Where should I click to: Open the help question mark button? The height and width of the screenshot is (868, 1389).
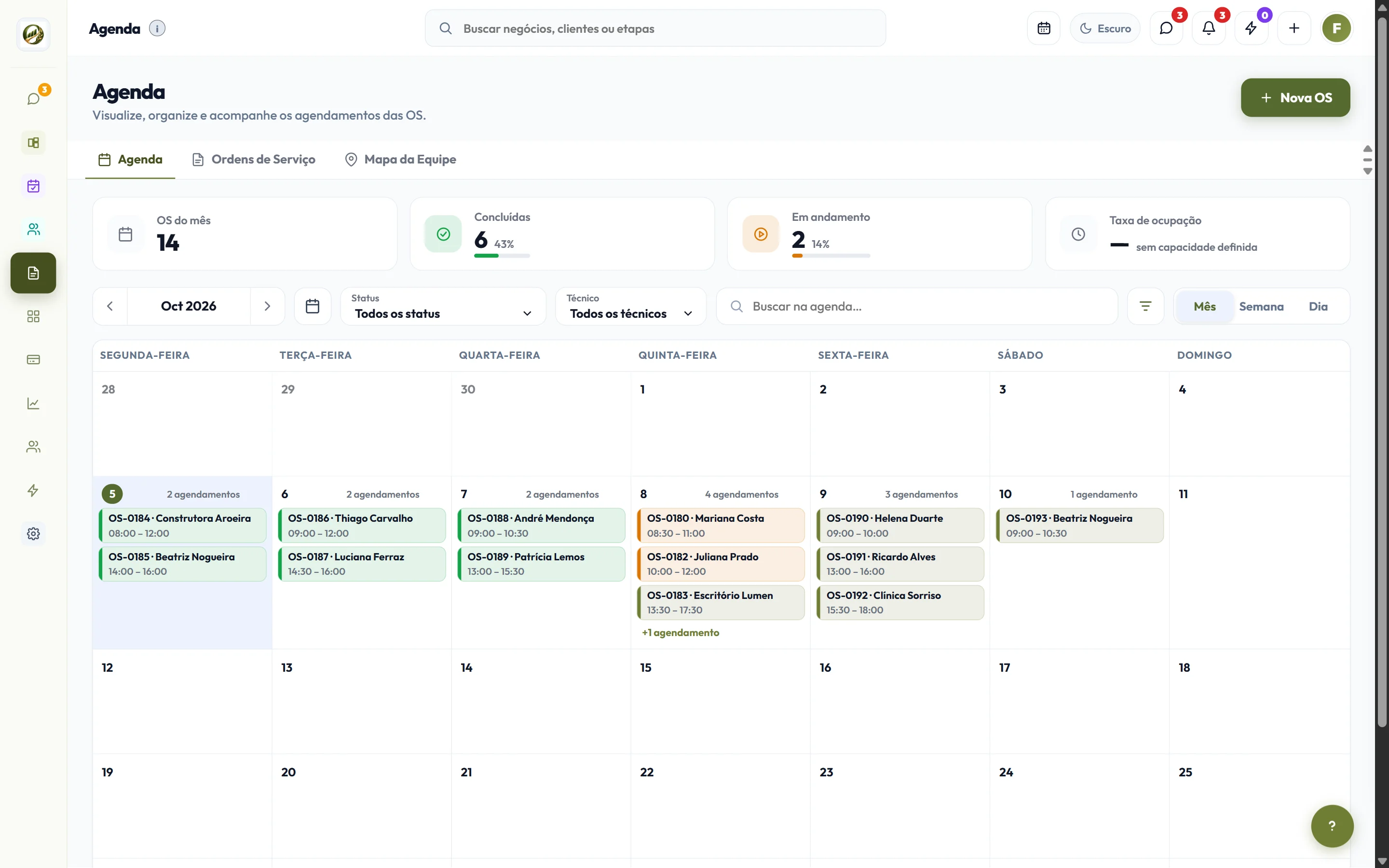click(x=1332, y=826)
